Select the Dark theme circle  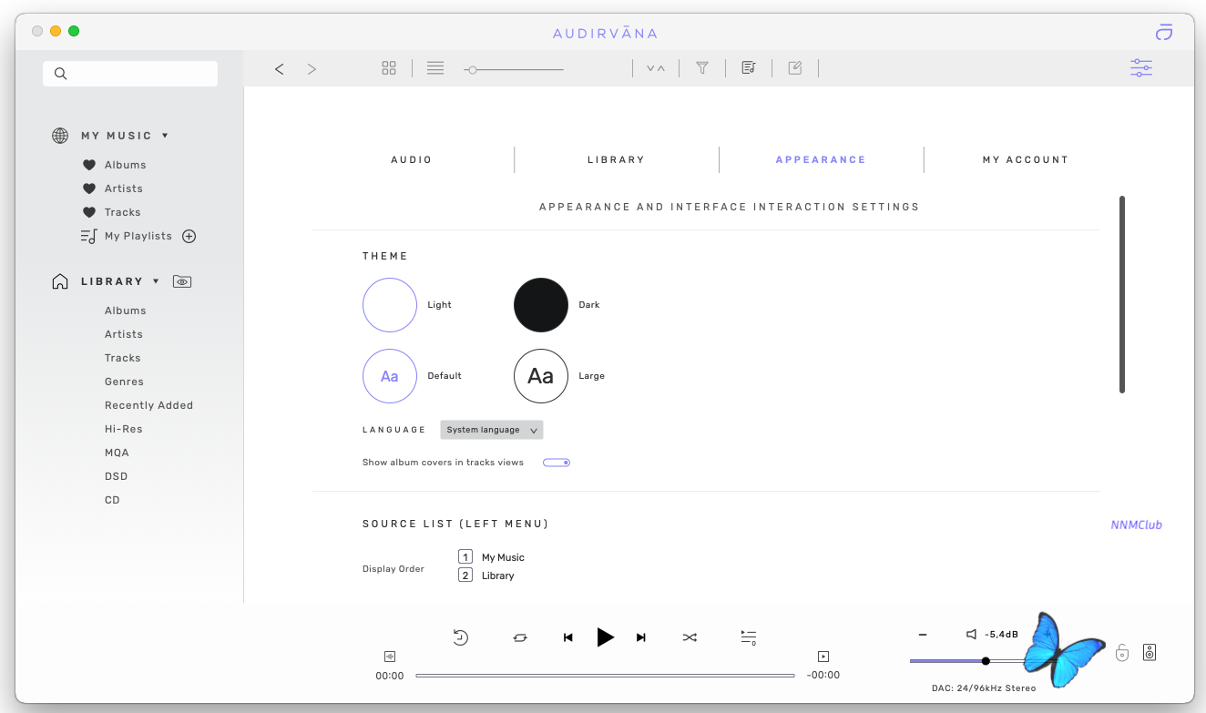[x=541, y=305]
